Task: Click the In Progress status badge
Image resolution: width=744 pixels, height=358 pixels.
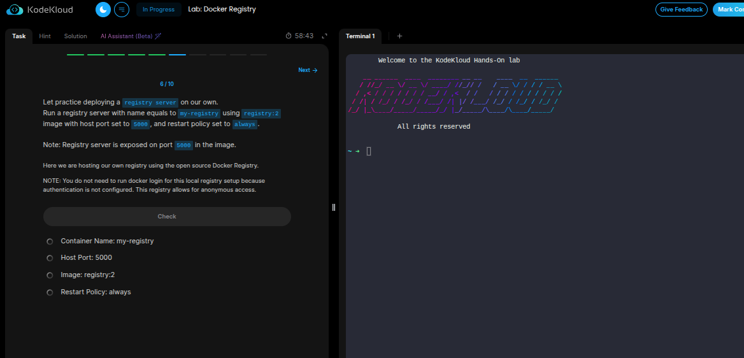Action: point(159,10)
